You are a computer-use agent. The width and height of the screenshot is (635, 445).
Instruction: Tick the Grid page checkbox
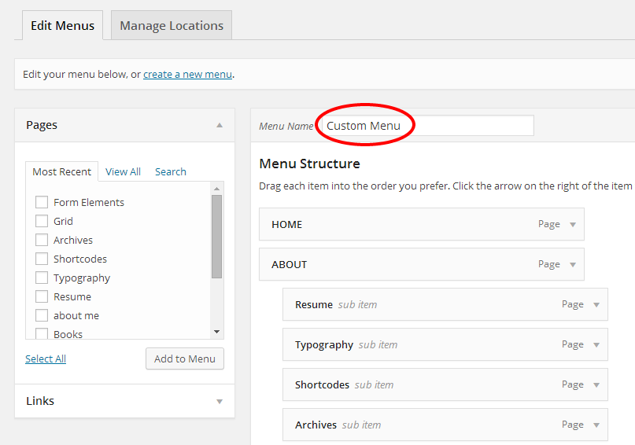click(x=42, y=221)
